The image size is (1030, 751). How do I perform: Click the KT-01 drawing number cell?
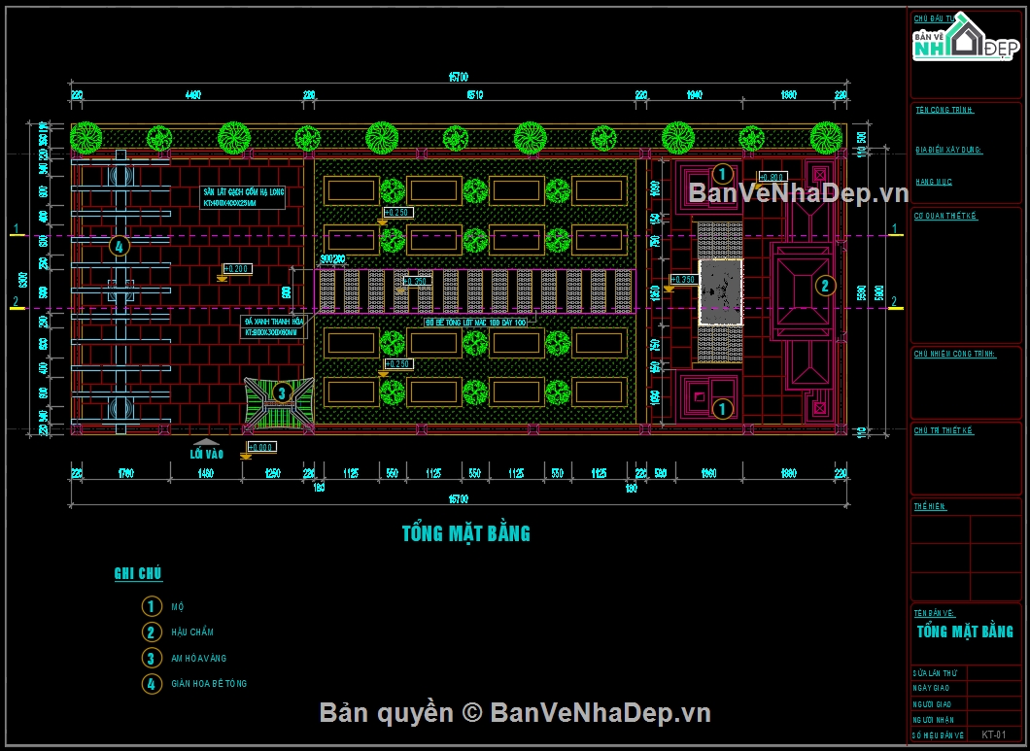992,734
